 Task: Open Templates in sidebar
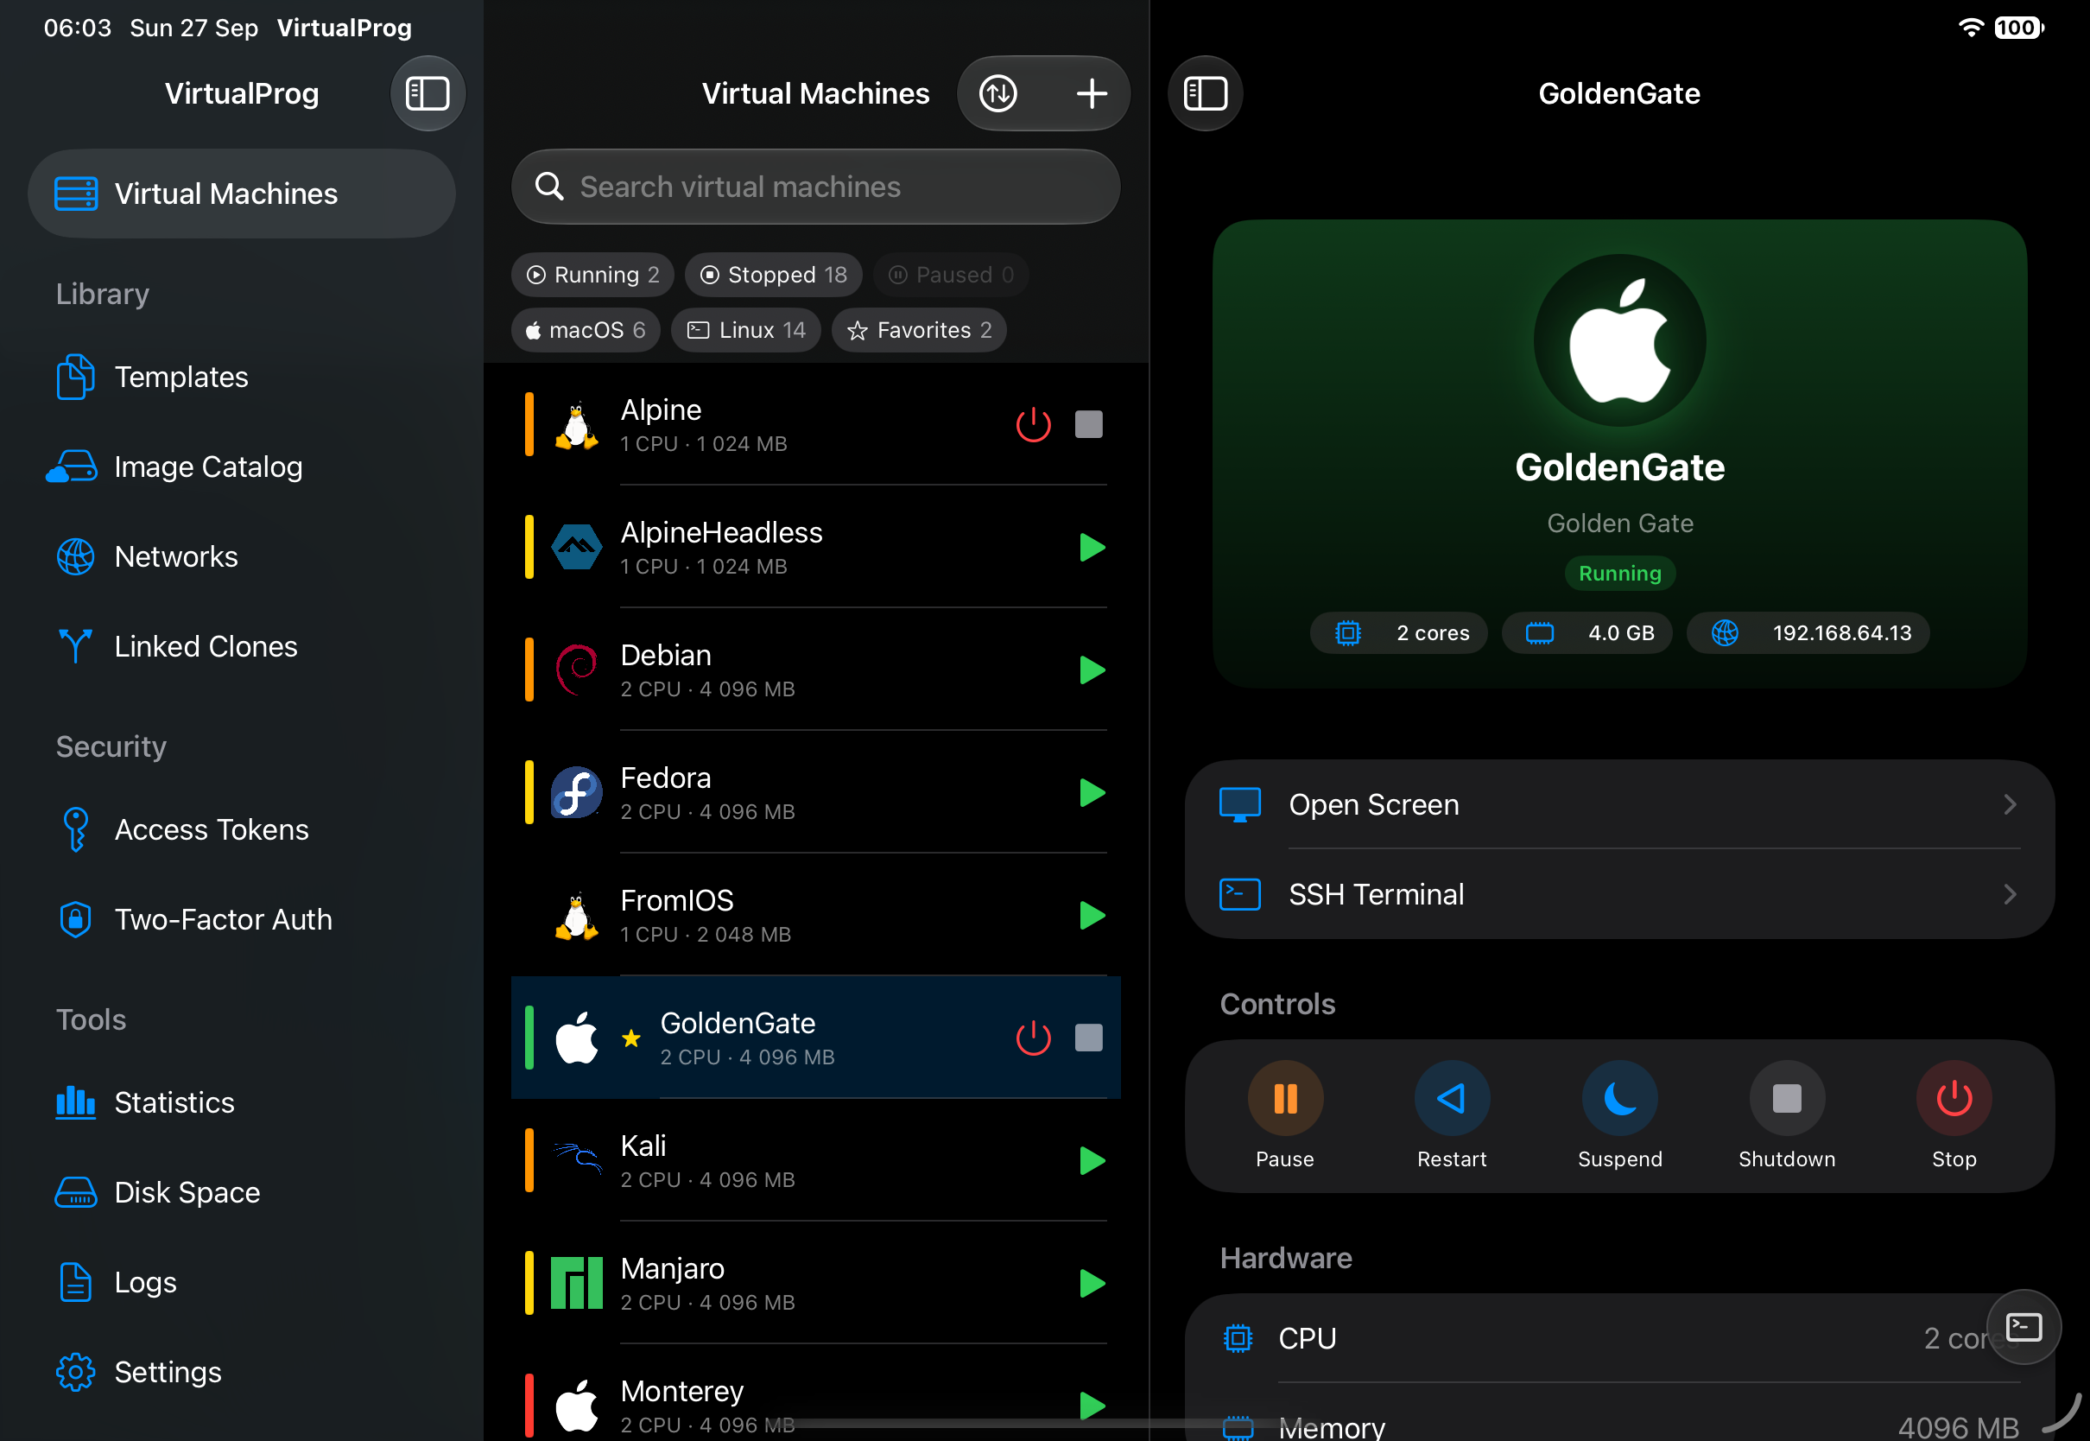242,378
